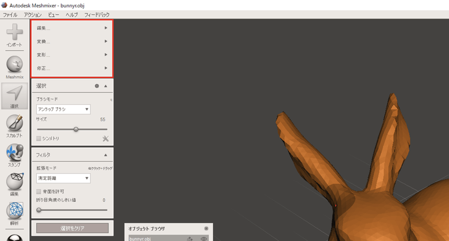Open the brush mode アンラップ ブラシ dropdown
This screenshot has height=241, width=449.
pyautogui.click(x=63, y=109)
